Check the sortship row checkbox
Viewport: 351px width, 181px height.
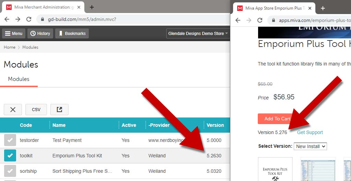(10, 171)
